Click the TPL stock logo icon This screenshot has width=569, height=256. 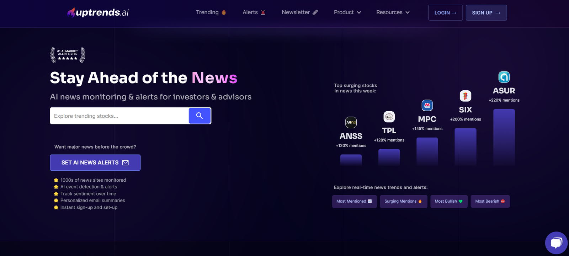point(389,117)
